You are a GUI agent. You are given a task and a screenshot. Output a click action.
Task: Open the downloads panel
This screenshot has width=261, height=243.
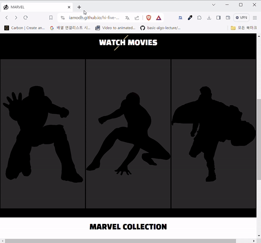point(209,18)
